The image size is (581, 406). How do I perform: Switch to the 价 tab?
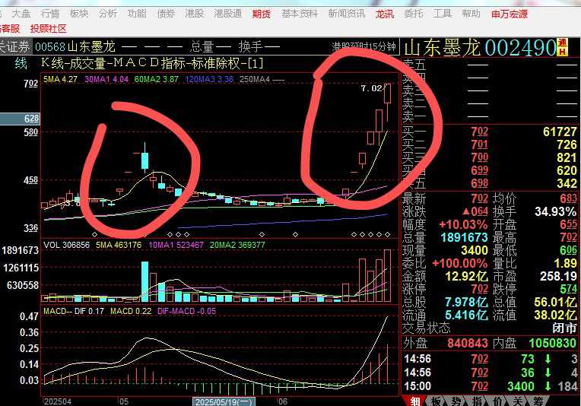pyautogui.click(x=497, y=401)
